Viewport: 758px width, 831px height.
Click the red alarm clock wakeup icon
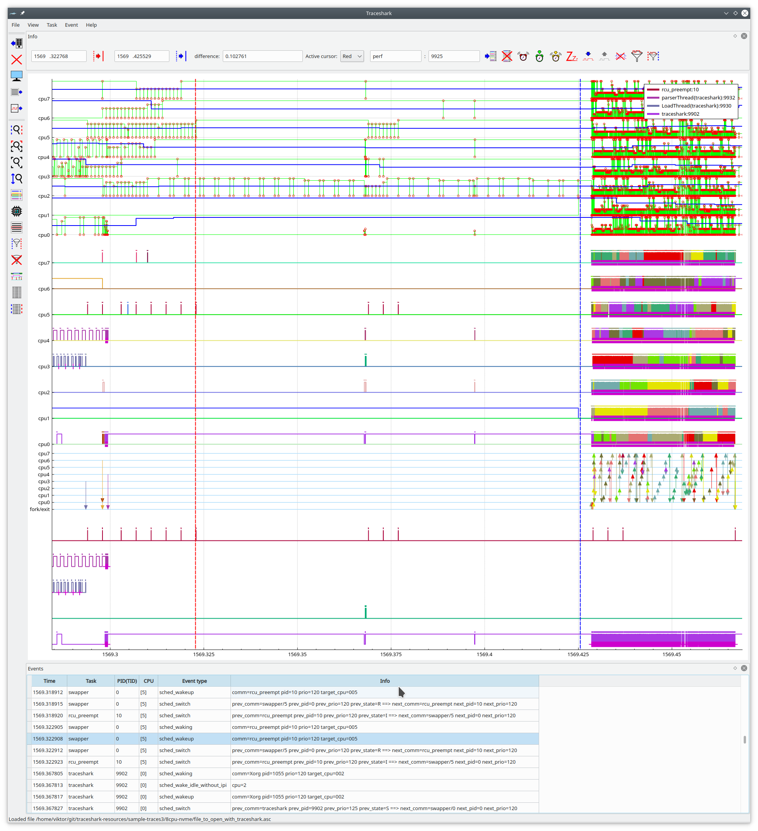(523, 56)
